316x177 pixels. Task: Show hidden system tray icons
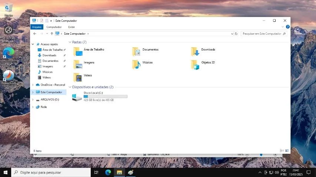pyautogui.click(x=260, y=172)
